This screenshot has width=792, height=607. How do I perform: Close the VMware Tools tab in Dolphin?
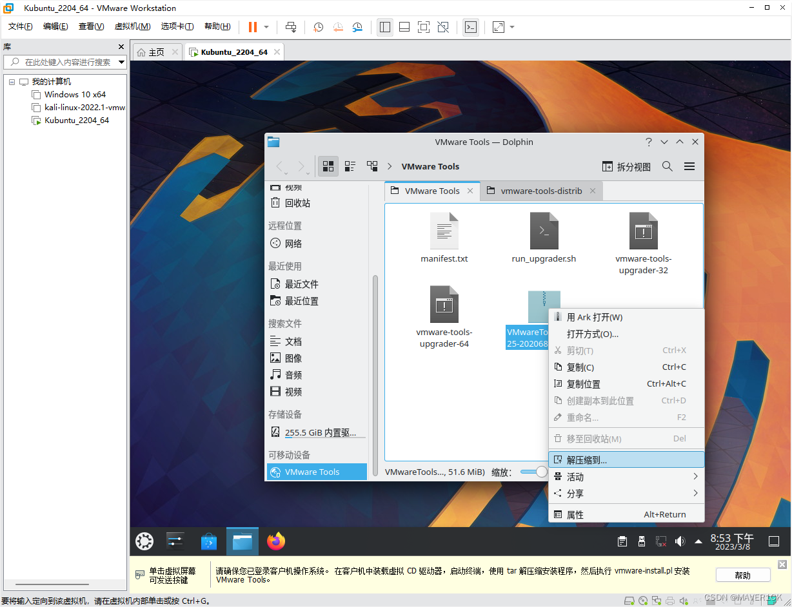[x=470, y=191]
